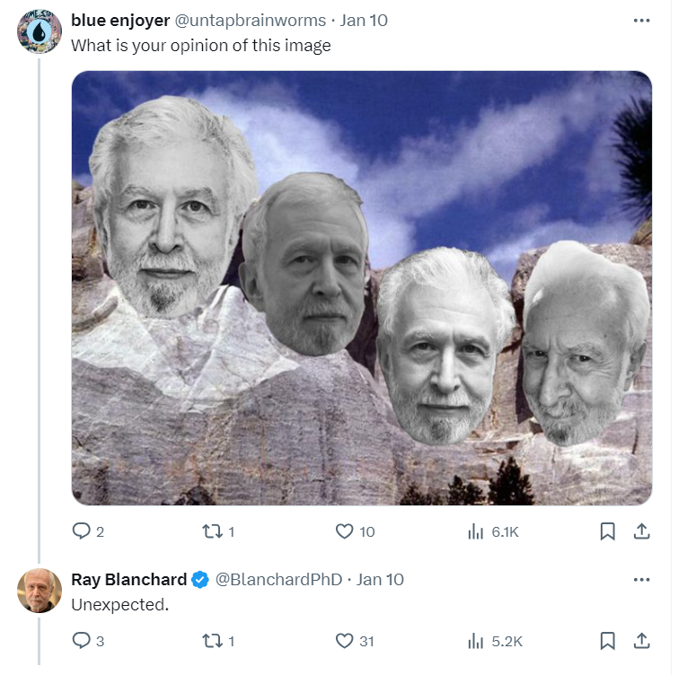
Task: Open blue enjoyer's profile avatar
Action: 40,31
